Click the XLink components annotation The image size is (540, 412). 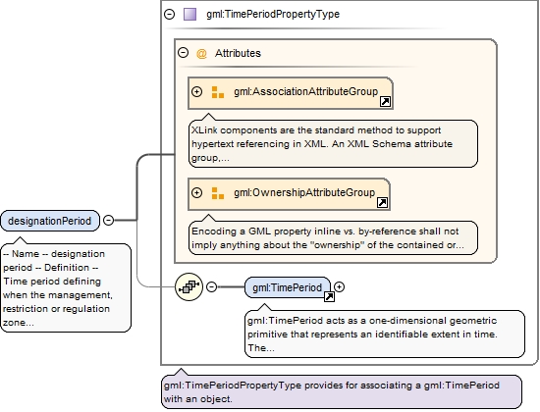[x=333, y=144]
